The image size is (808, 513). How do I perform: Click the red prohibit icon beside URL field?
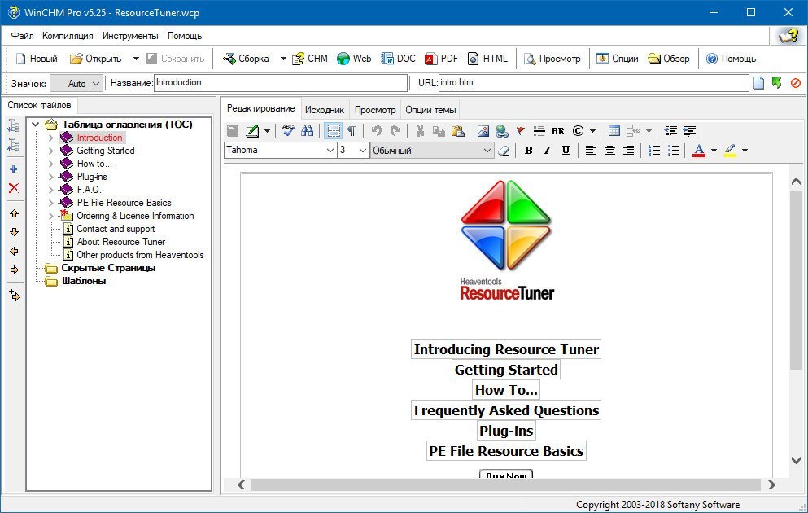[x=796, y=83]
